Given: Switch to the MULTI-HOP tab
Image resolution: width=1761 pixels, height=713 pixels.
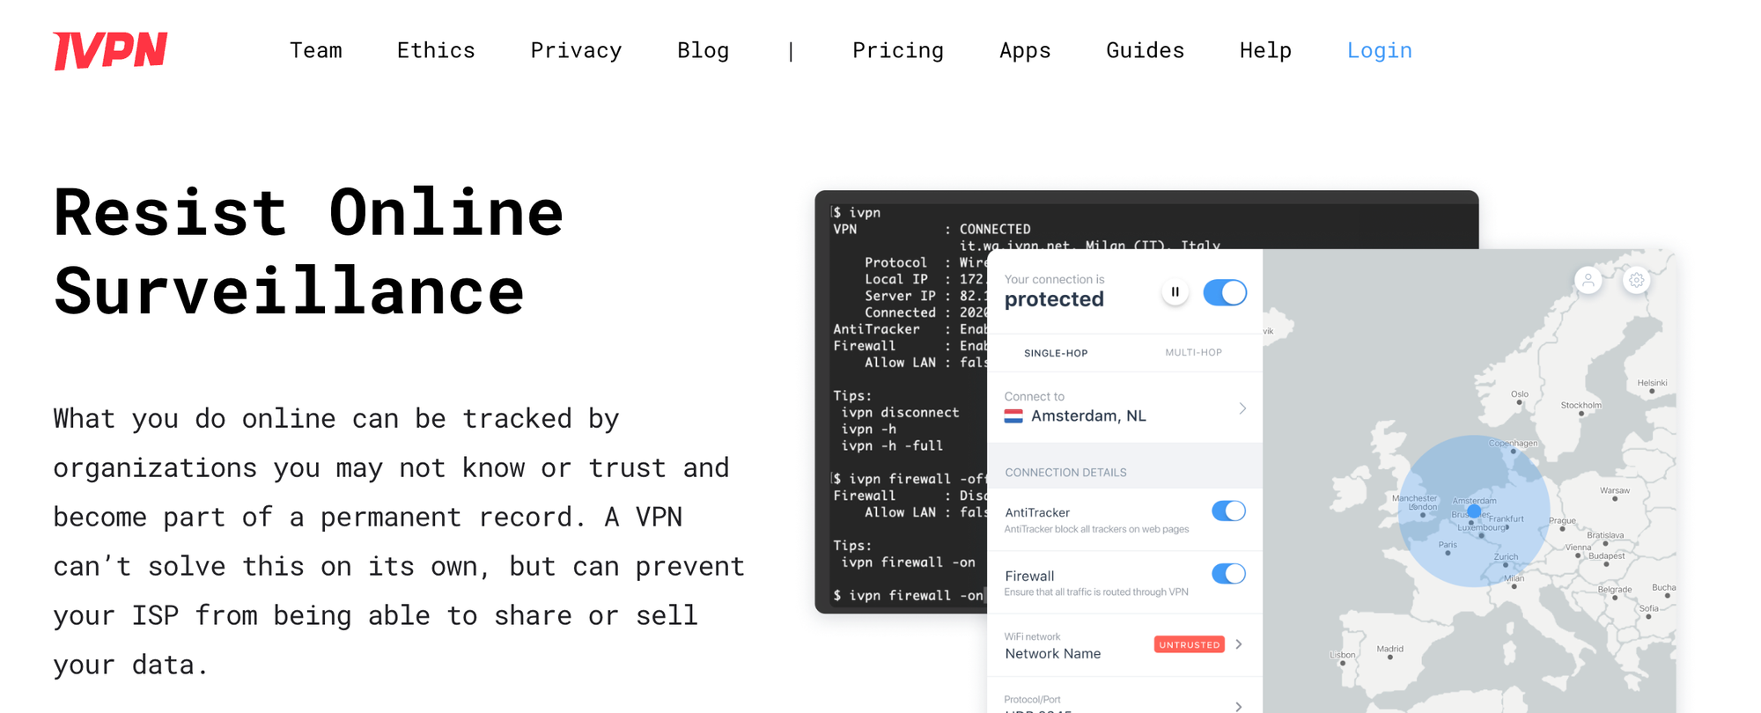Looking at the screenshot, I should click(x=1193, y=352).
